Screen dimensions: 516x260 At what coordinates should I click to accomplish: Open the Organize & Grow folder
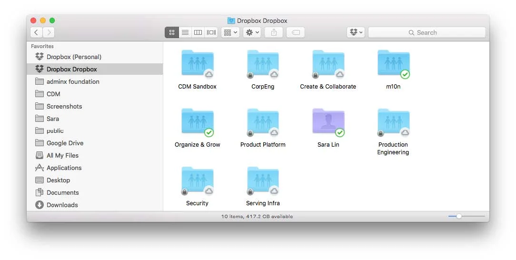[198, 122]
